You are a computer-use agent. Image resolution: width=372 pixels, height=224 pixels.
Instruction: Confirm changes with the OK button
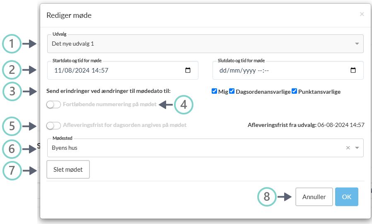(346, 197)
